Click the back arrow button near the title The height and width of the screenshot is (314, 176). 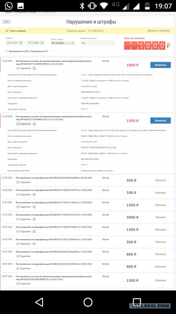(7, 22)
